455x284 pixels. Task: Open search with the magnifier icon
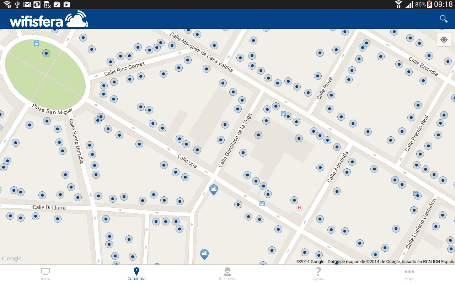444,19
